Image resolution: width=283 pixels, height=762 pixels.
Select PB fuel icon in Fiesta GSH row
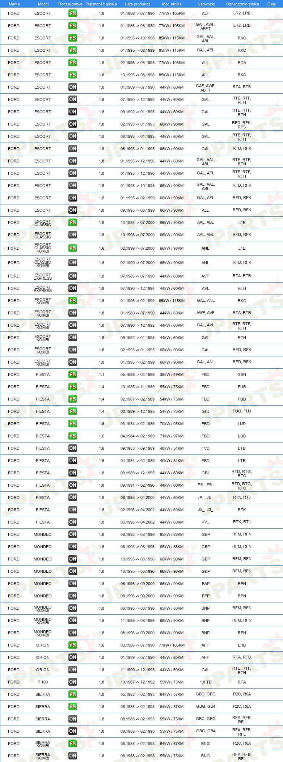click(72, 374)
